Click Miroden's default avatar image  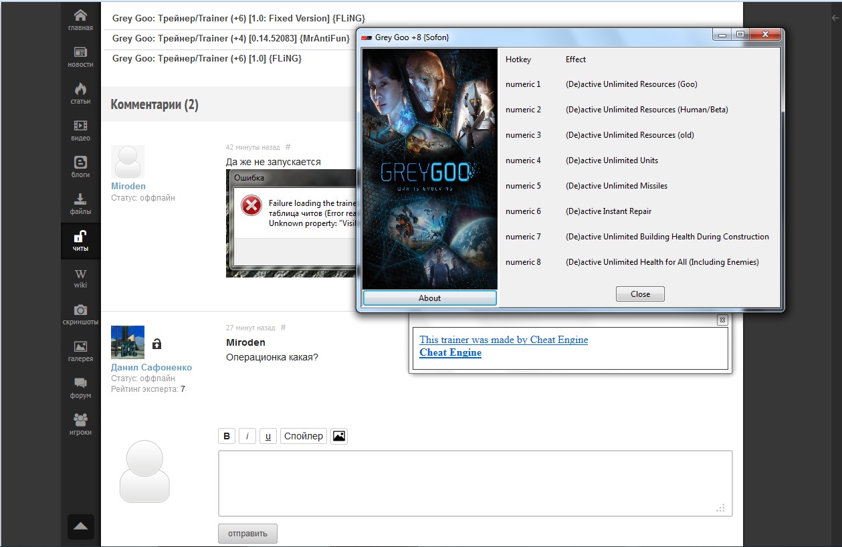[128, 162]
